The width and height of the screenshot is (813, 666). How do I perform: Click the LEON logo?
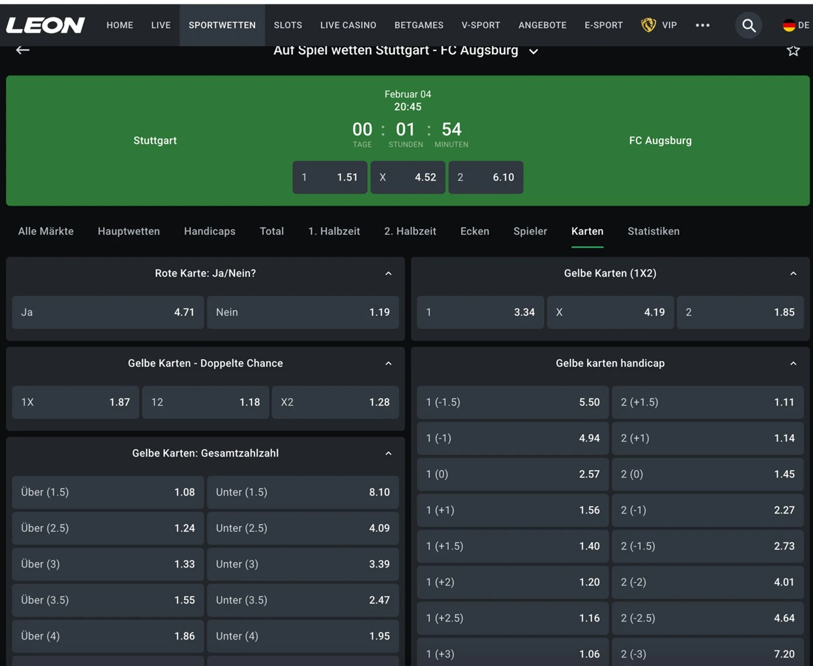(46, 25)
